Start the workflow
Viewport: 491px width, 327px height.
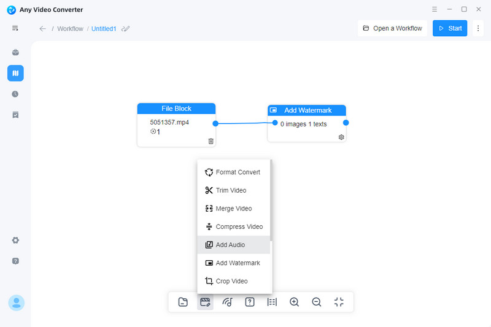pyautogui.click(x=450, y=28)
